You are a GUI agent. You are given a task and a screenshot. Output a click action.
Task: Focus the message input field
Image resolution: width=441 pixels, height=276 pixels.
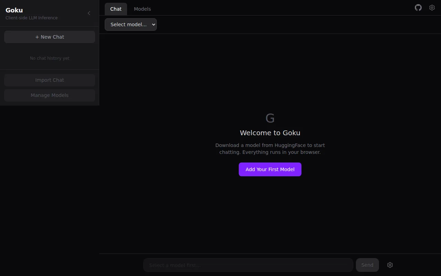pos(248,265)
